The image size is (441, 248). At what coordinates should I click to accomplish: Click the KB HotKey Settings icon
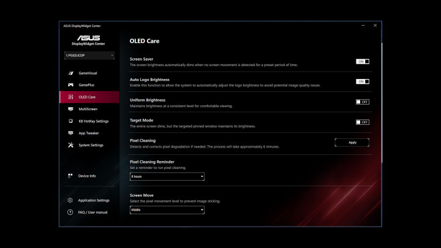pyautogui.click(x=70, y=121)
